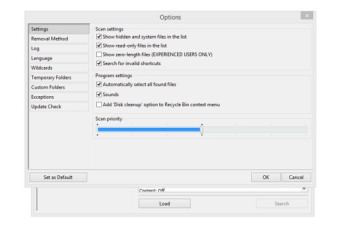Switch to the Log section

(59, 48)
